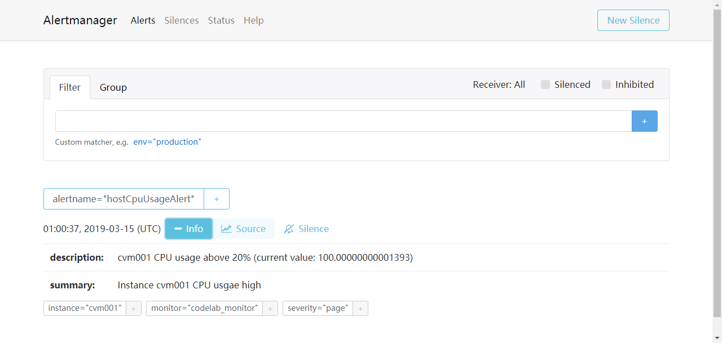Collapse alert details via the Info button
Screen dimensions: 722x343
click(188, 229)
